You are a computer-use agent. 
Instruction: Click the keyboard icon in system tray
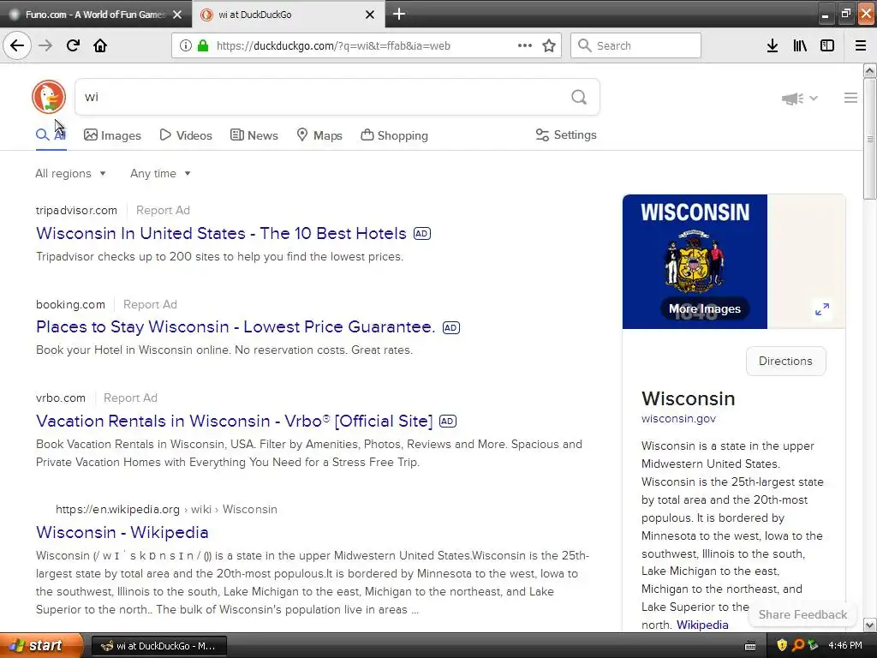click(x=750, y=646)
